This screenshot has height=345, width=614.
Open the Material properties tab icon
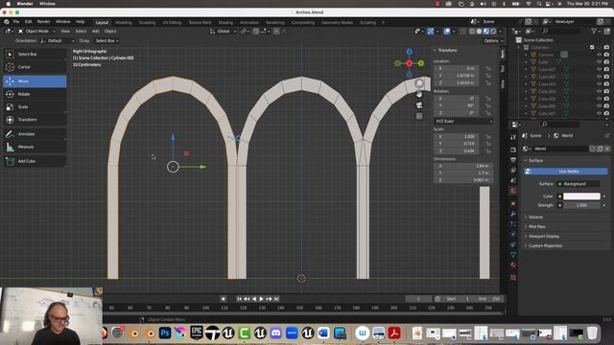[513, 265]
